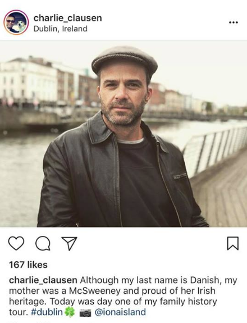Open comments via speech bubble icon
This screenshot has height=323, width=247.
(x=43, y=243)
